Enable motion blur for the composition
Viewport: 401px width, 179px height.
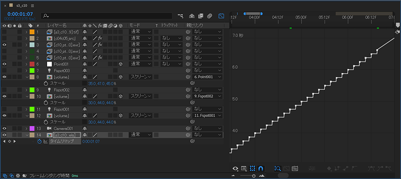pos(210,16)
